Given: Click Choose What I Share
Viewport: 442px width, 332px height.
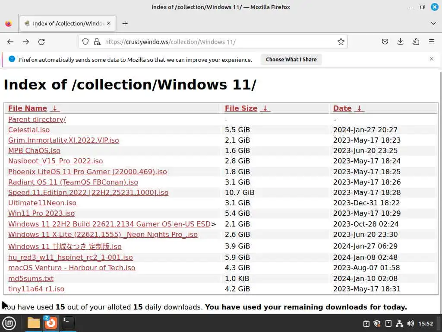Looking at the screenshot, I should coord(291,60).
